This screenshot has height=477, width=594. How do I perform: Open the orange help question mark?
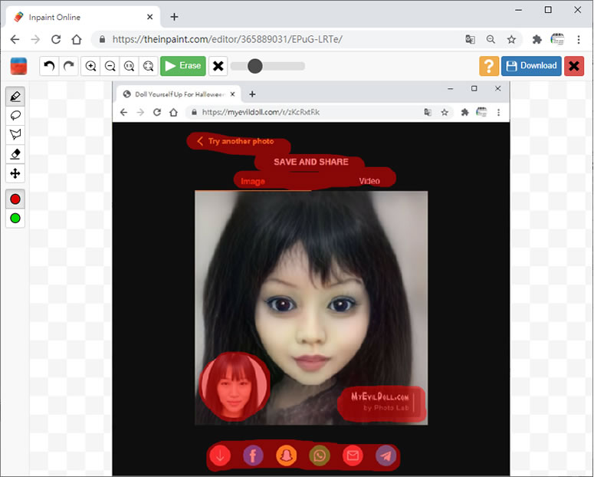point(489,66)
